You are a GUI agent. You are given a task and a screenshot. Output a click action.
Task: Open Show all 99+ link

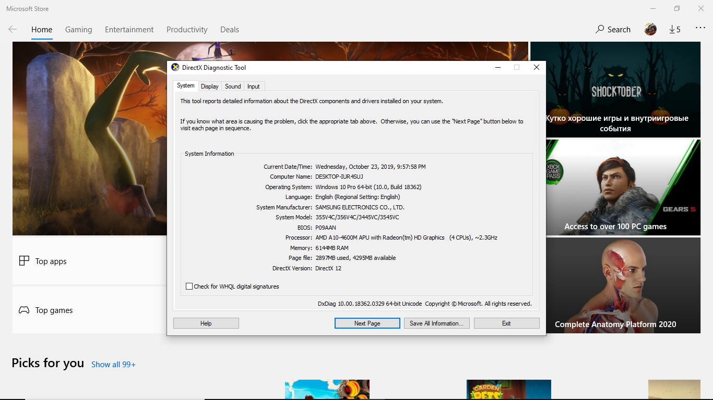click(x=113, y=365)
